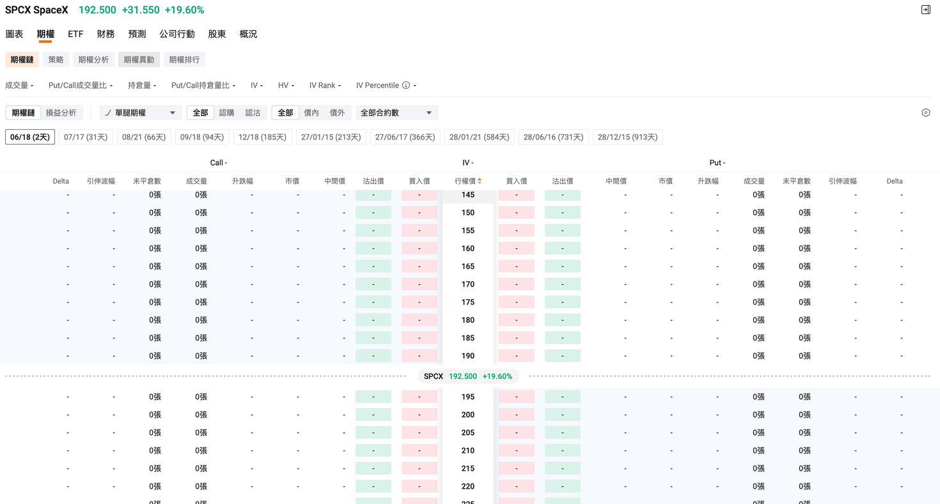Click strike price 180
The image size is (940, 504).
pyautogui.click(x=468, y=320)
